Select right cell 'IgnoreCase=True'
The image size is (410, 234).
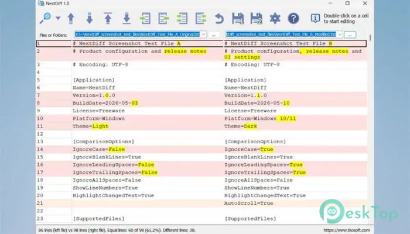295,149
